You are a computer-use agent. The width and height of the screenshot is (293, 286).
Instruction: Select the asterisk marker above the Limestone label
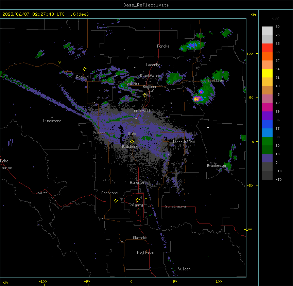pyautogui.click(x=52, y=118)
